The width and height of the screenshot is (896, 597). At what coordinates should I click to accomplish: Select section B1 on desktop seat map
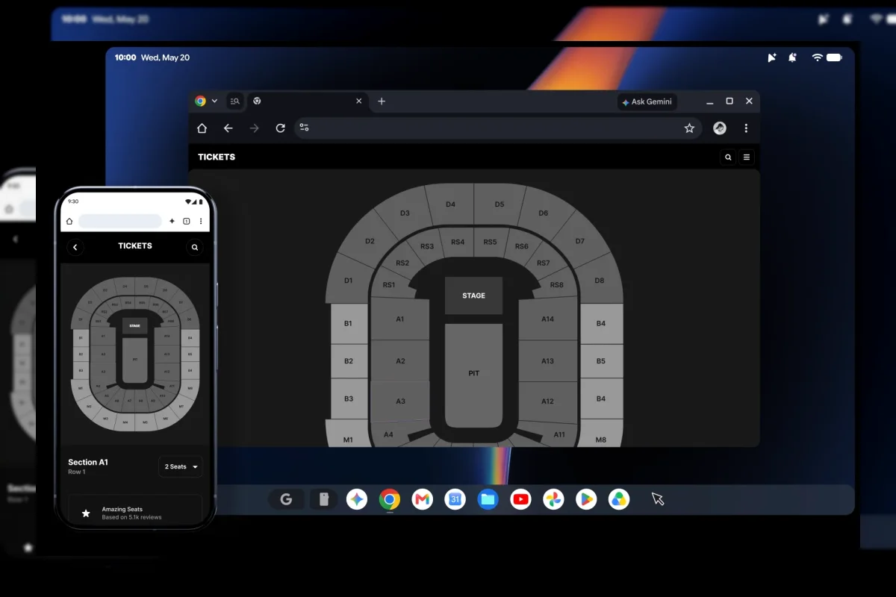click(349, 324)
